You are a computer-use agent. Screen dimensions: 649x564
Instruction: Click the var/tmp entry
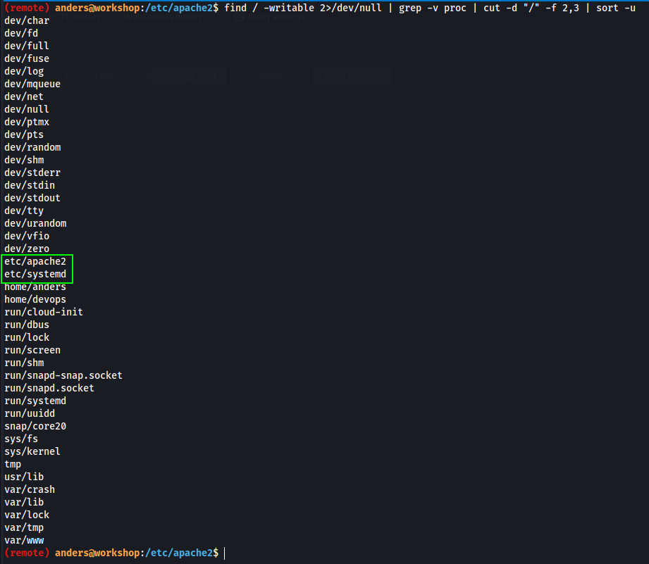tap(24, 527)
